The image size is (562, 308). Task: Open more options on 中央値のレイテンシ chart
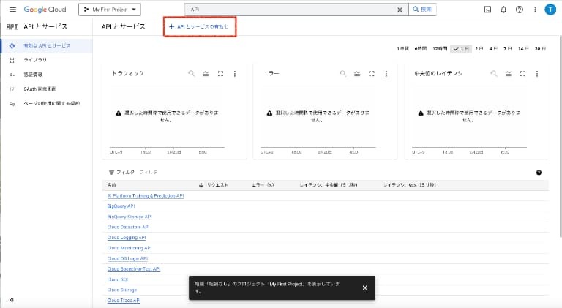[x=537, y=74]
